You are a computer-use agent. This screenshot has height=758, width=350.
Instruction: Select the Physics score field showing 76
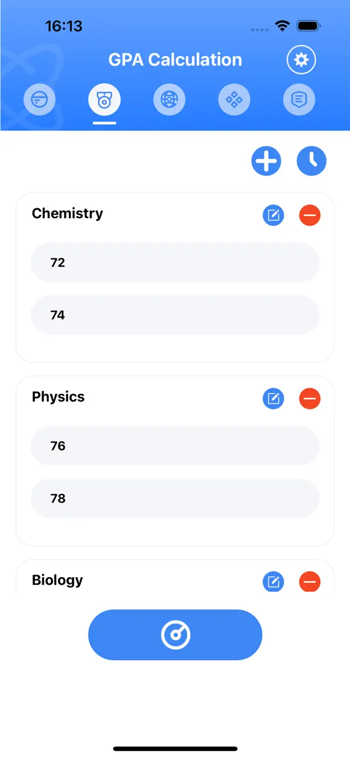pyautogui.click(x=175, y=446)
